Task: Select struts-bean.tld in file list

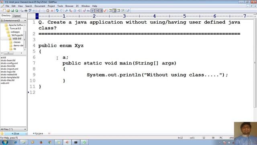Action: [8, 60]
